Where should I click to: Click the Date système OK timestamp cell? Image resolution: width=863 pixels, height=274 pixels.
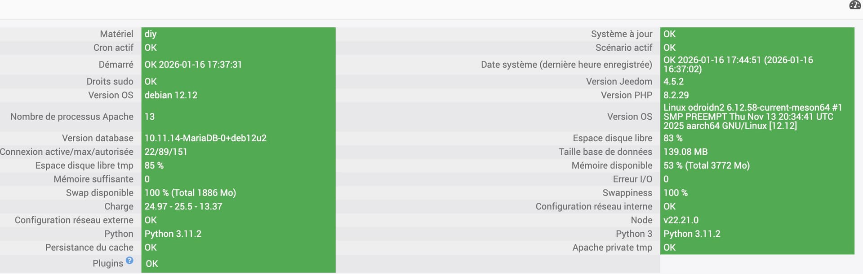[738, 65]
